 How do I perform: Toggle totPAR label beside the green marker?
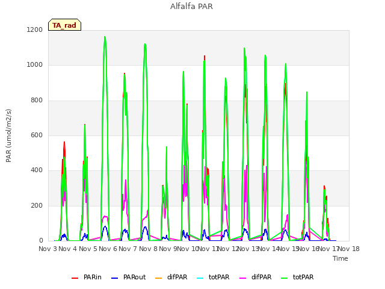303,277
